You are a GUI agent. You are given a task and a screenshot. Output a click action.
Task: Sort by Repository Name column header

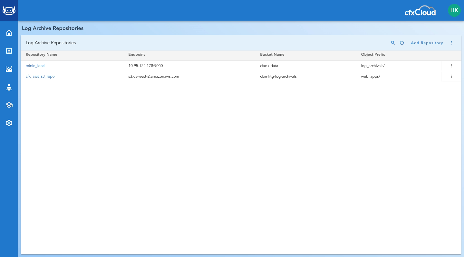pyautogui.click(x=41, y=54)
